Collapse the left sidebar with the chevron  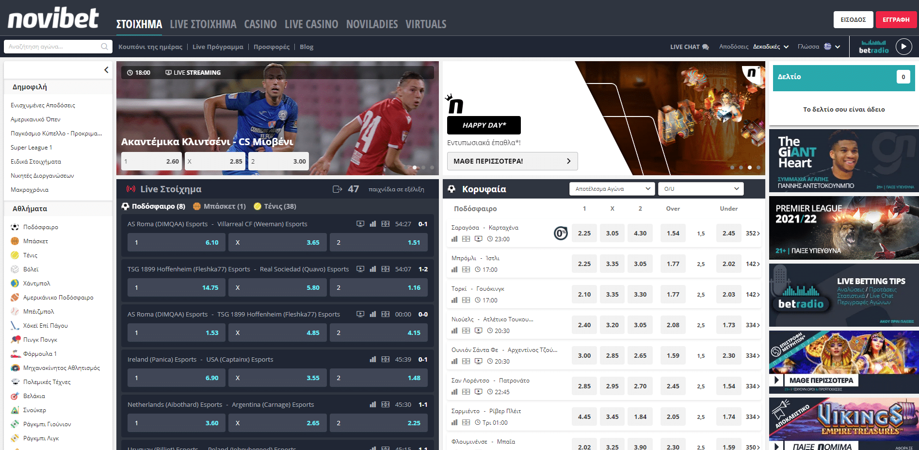pyautogui.click(x=106, y=70)
